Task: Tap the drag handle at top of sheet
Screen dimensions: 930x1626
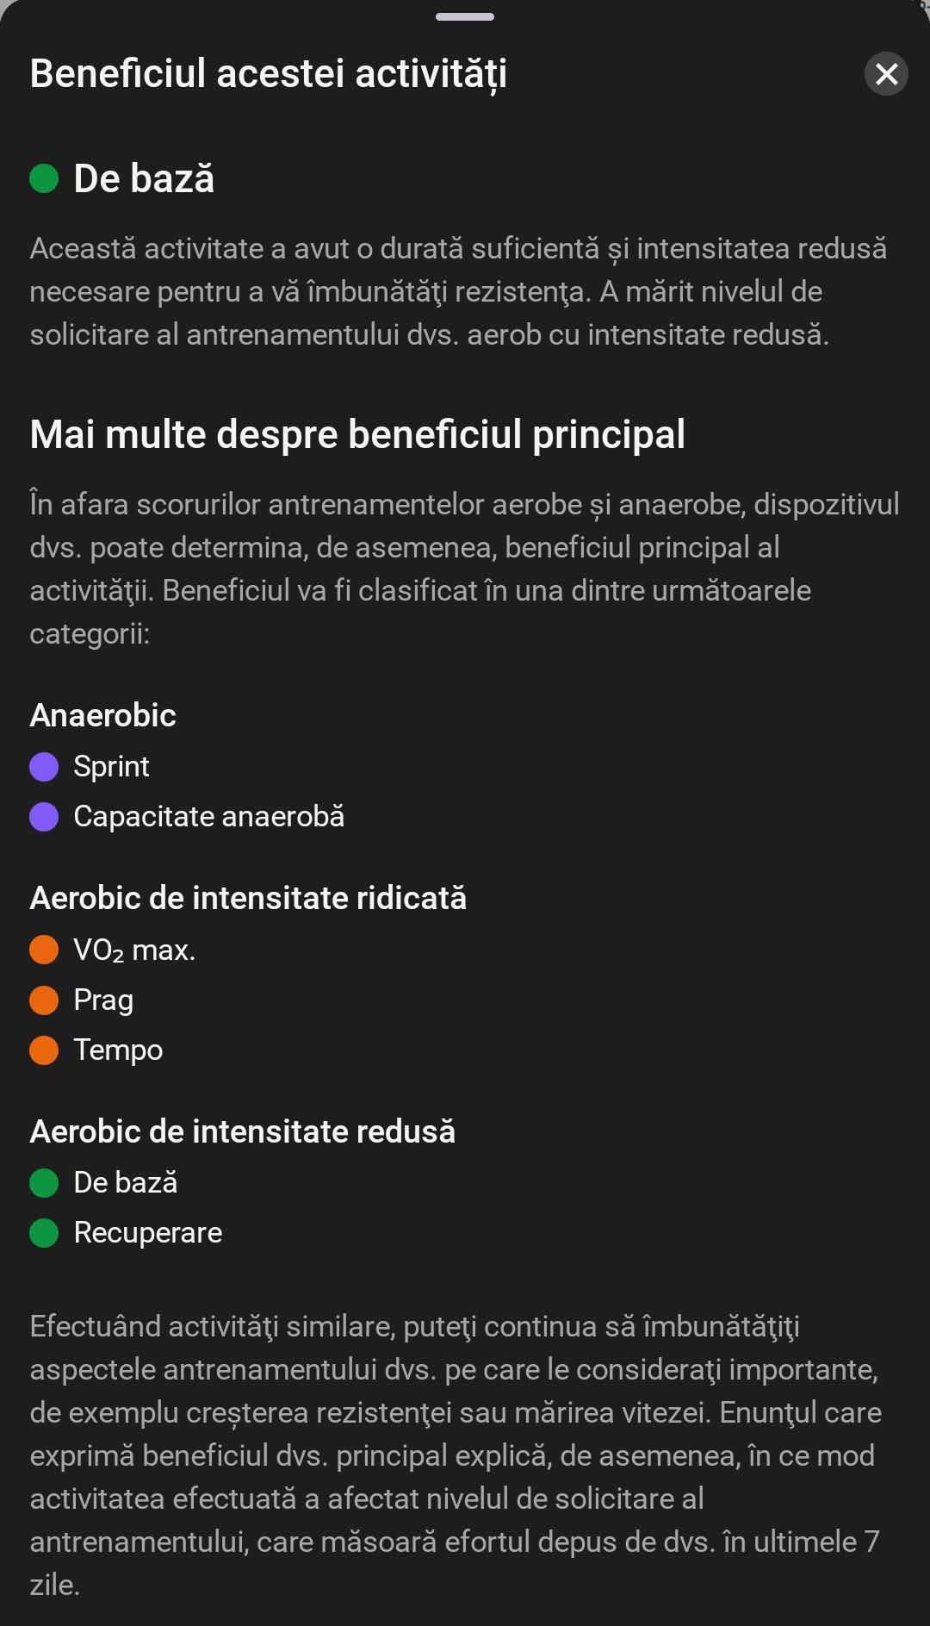Action: [x=465, y=16]
